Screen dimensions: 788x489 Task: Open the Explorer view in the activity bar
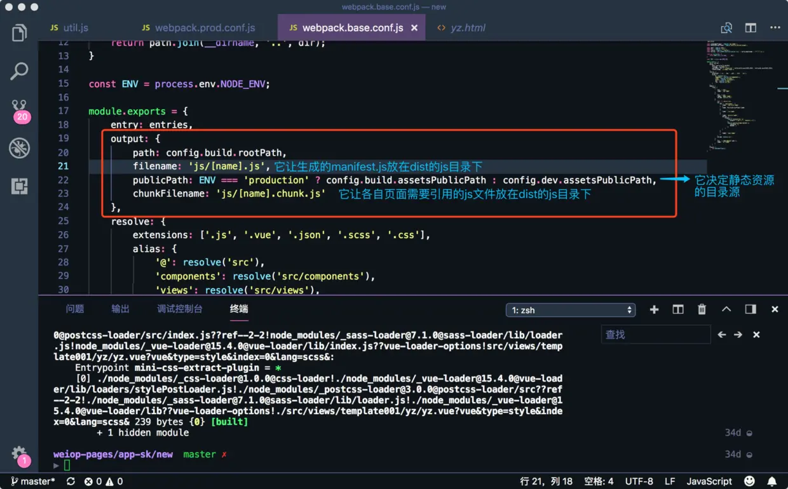[19, 32]
